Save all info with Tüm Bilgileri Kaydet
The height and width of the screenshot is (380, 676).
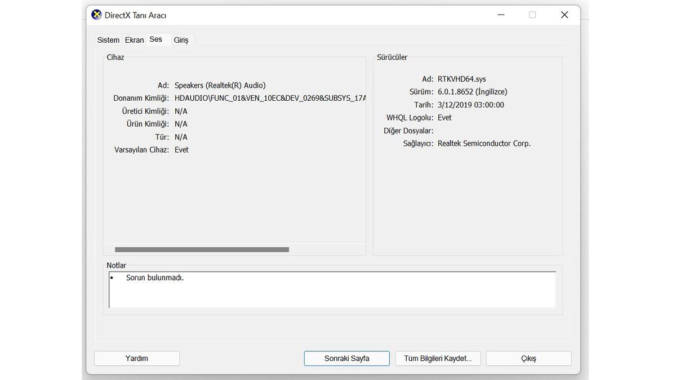point(438,359)
